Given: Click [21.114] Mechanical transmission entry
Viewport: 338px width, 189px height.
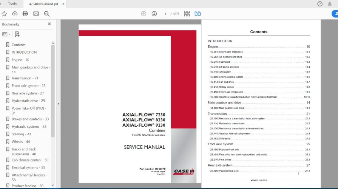Looking at the screenshot, I should [x=260, y=124].
